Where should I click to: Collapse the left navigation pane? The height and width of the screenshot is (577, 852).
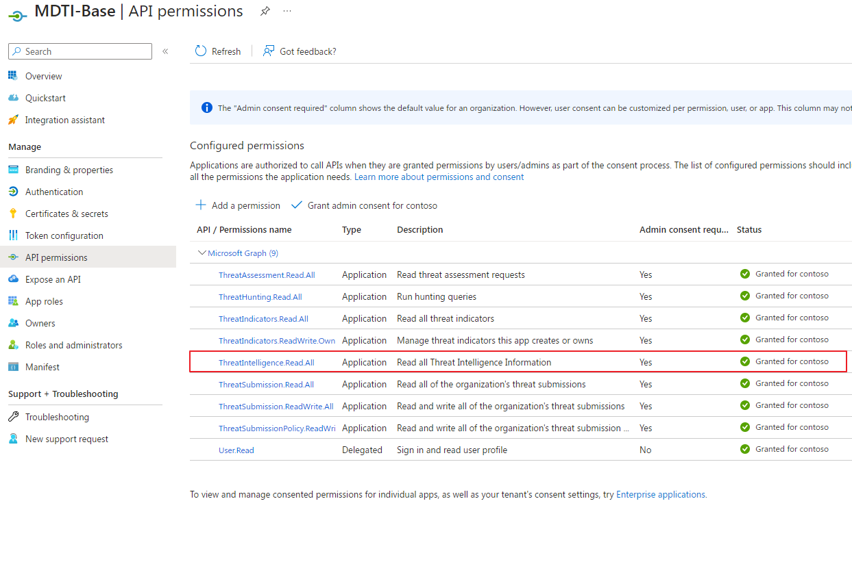pyautogui.click(x=165, y=51)
